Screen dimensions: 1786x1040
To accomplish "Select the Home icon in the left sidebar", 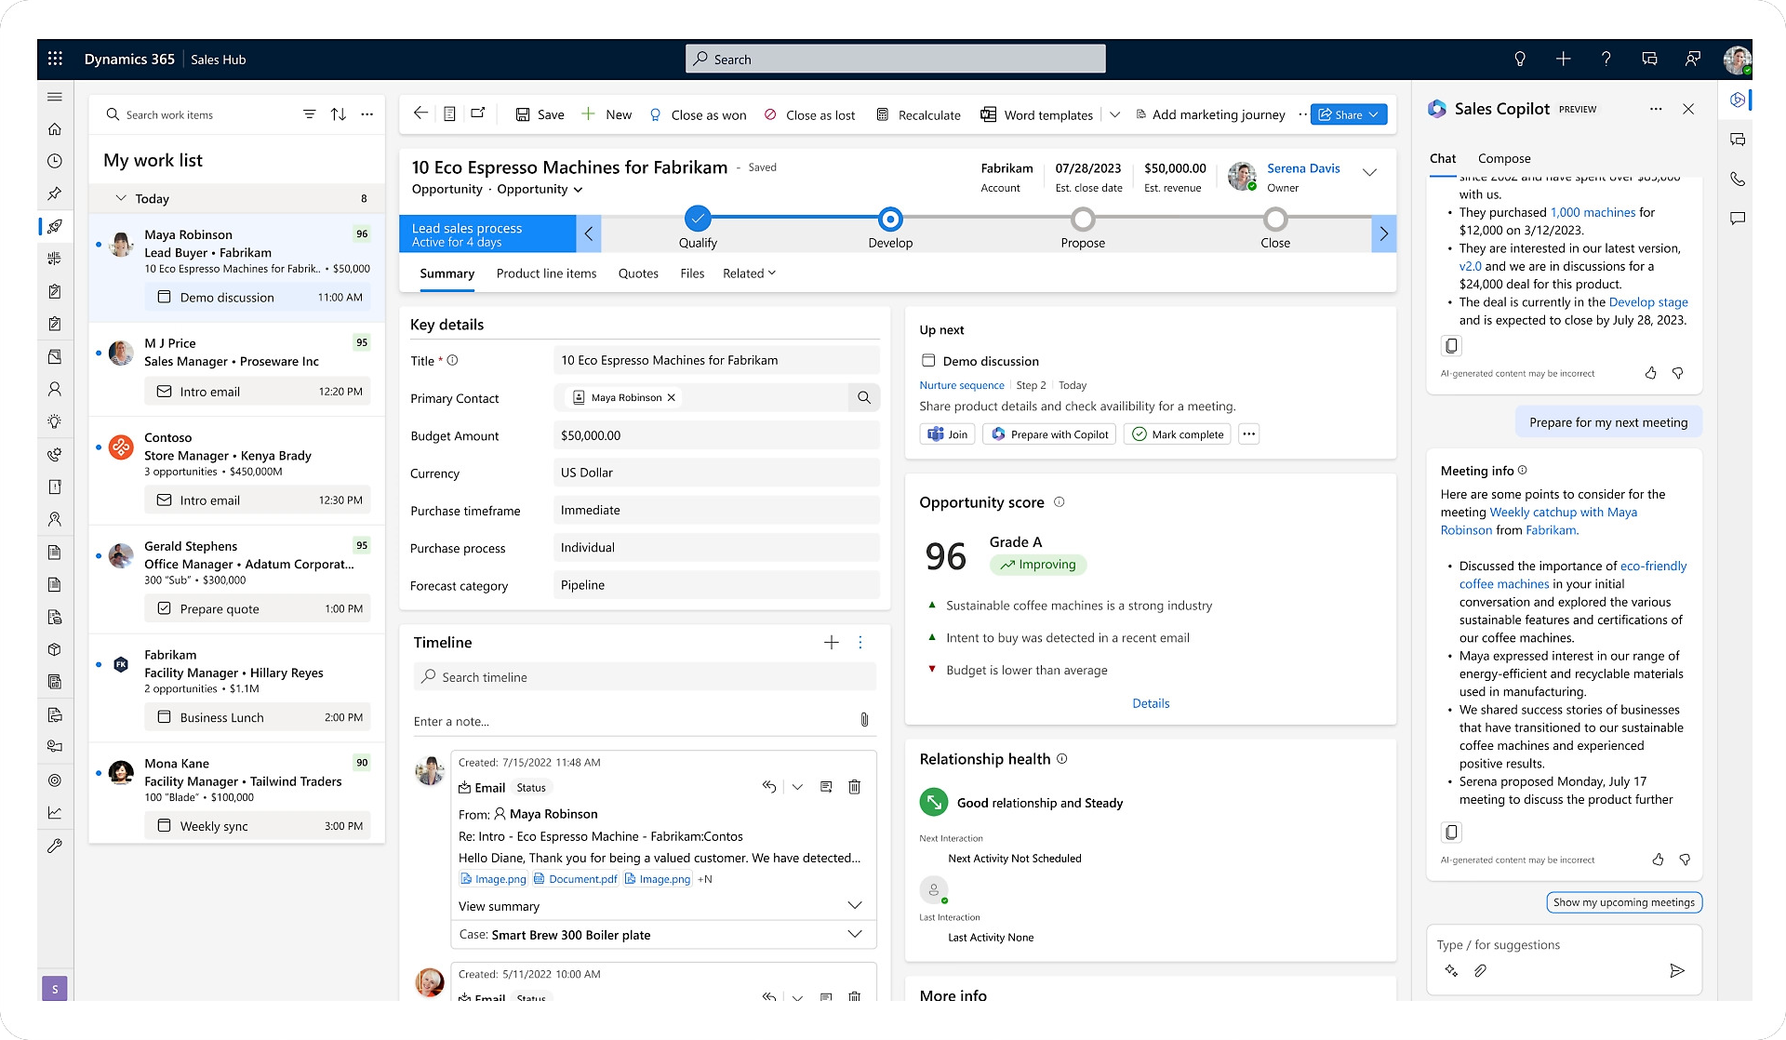I will [x=55, y=129].
